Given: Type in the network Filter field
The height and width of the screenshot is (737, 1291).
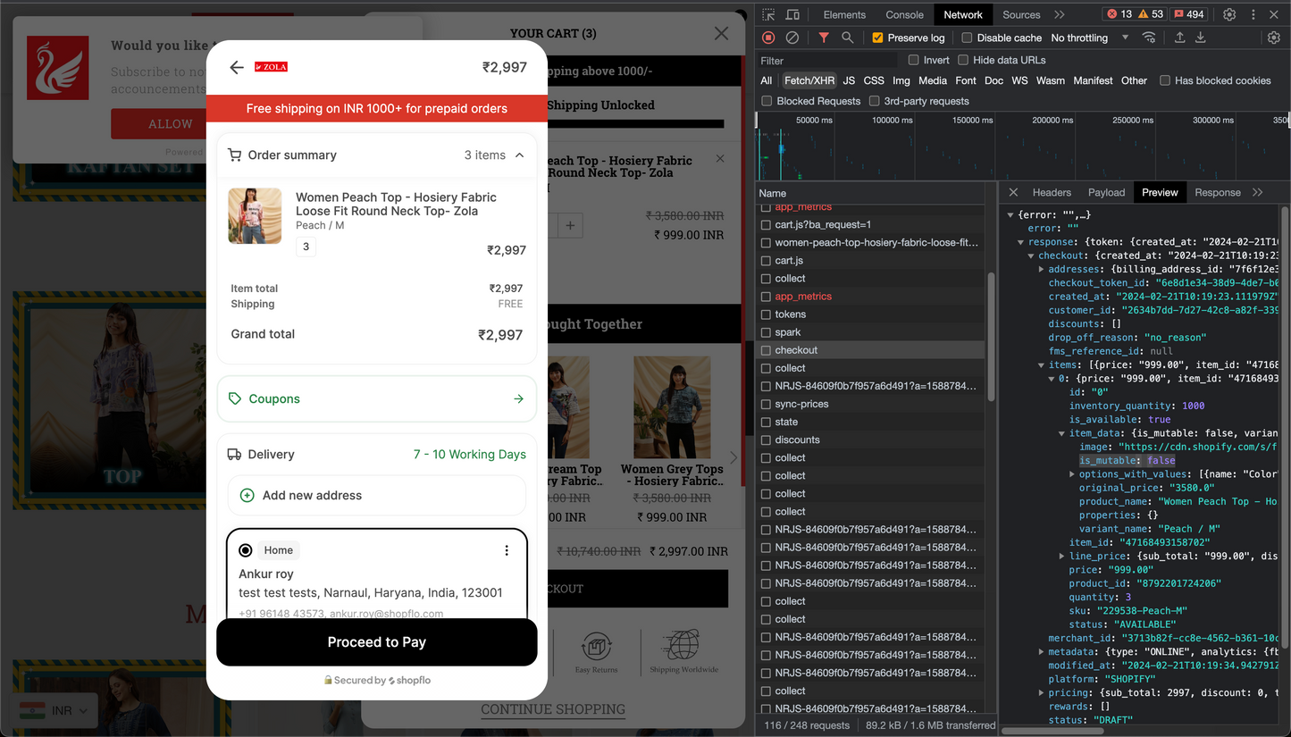Looking at the screenshot, I should (x=826, y=61).
